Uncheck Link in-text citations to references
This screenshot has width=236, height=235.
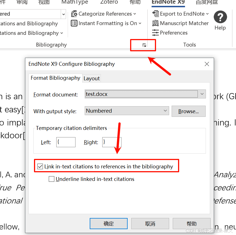[x=40, y=166]
